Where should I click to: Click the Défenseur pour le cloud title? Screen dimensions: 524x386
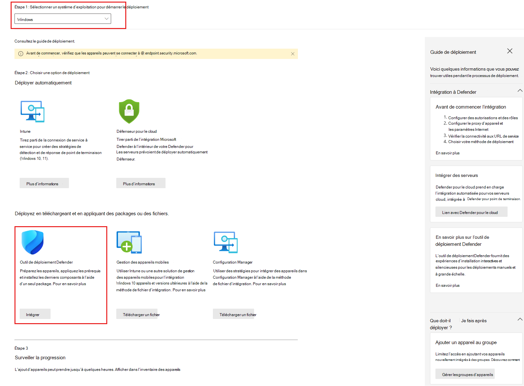pos(137,131)
